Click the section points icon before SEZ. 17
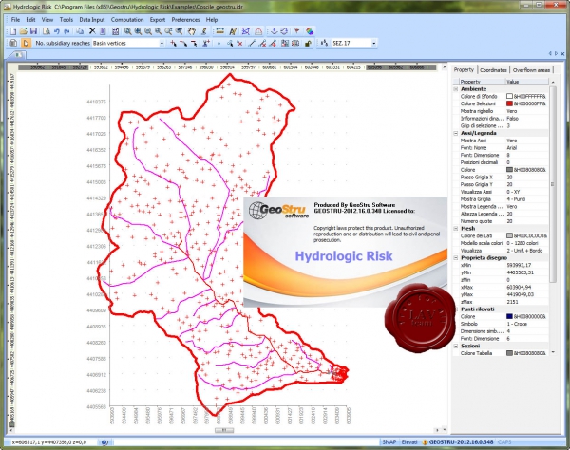Screen dimensions: 570x450 (324, 44)
